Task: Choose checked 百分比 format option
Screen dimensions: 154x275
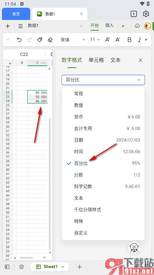Action: click(x=103, y=163)
